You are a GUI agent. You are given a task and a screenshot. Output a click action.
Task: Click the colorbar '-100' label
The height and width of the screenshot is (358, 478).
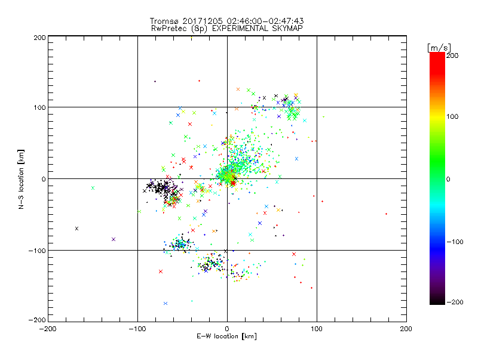tap(455, 242)
